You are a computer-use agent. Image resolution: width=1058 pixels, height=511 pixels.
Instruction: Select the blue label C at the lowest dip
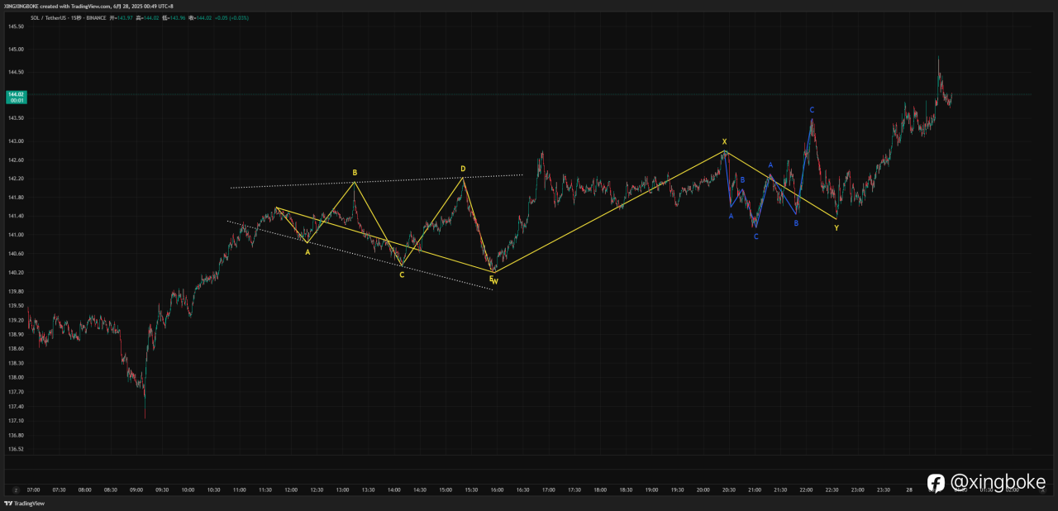pos(755,236)
